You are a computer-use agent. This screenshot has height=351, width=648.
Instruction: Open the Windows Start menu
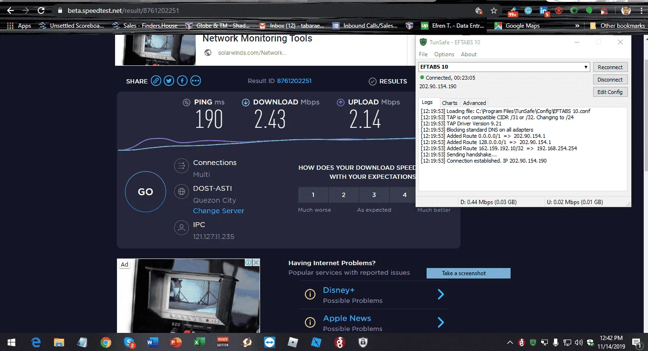coord(11,342)
